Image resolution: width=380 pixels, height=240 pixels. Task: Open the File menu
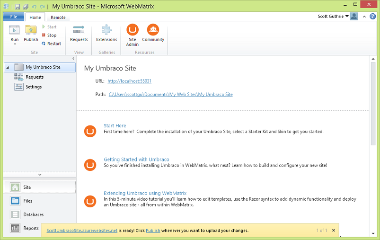(14, 17)
